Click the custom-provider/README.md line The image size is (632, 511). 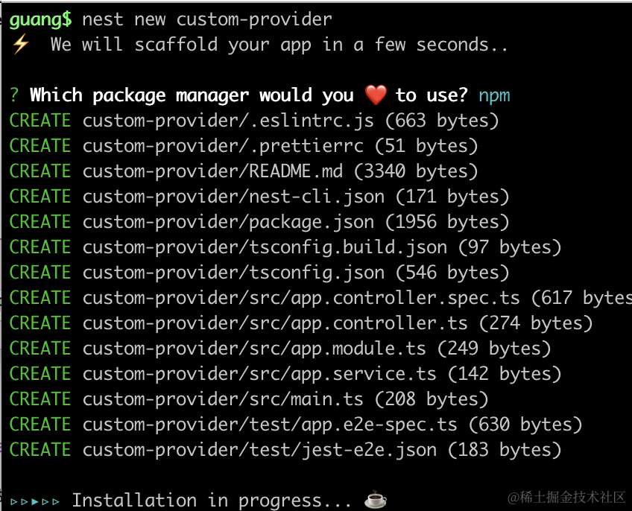[212, 171]
